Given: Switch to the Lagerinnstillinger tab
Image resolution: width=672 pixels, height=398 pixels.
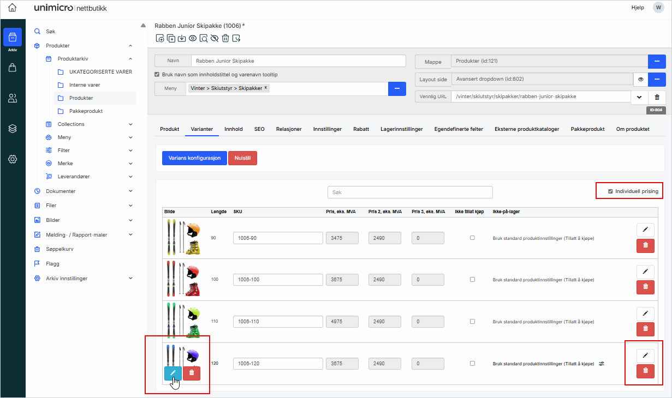Looking at the screenshot, I should pos(401,129).
